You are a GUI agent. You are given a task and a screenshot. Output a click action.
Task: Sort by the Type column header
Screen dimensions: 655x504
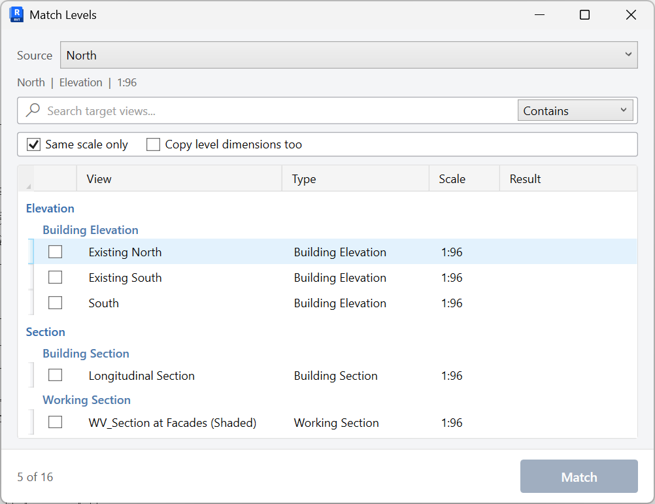[356, 178]
